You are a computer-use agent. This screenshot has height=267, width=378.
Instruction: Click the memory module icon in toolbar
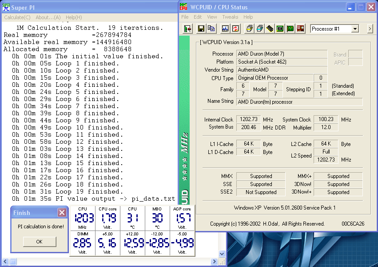(x=270, y=29)
